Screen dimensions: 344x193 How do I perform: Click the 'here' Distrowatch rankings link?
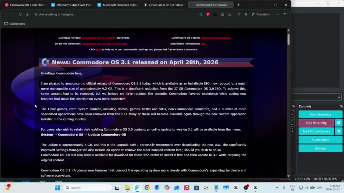pos(98,50)
